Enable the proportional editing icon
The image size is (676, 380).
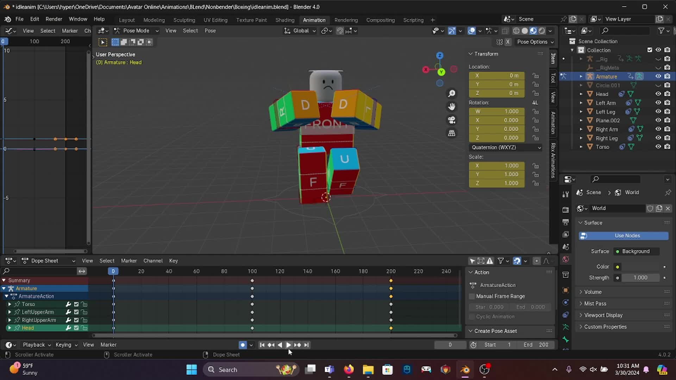pyautogui.click(x=349, y=31)
